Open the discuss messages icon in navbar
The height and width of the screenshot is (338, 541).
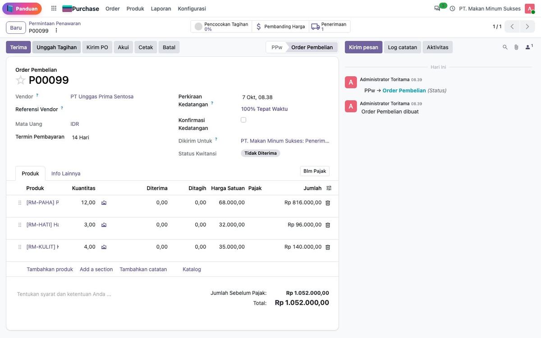point(437,9)
